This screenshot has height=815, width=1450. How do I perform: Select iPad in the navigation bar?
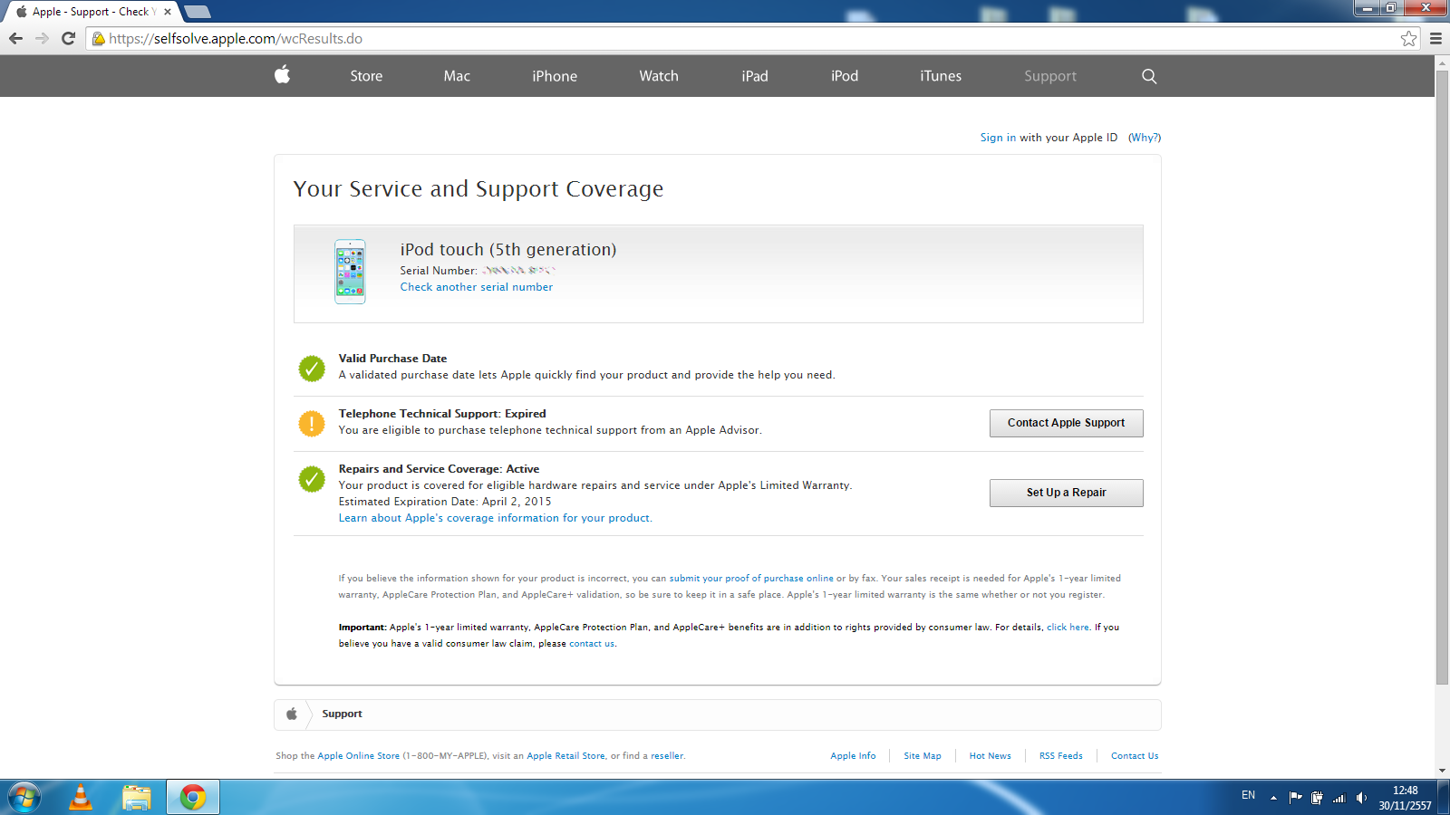(755, 76)
